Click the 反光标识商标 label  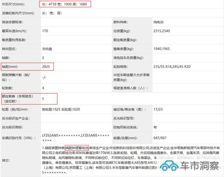pyautogui.click(x=13, y=127)
